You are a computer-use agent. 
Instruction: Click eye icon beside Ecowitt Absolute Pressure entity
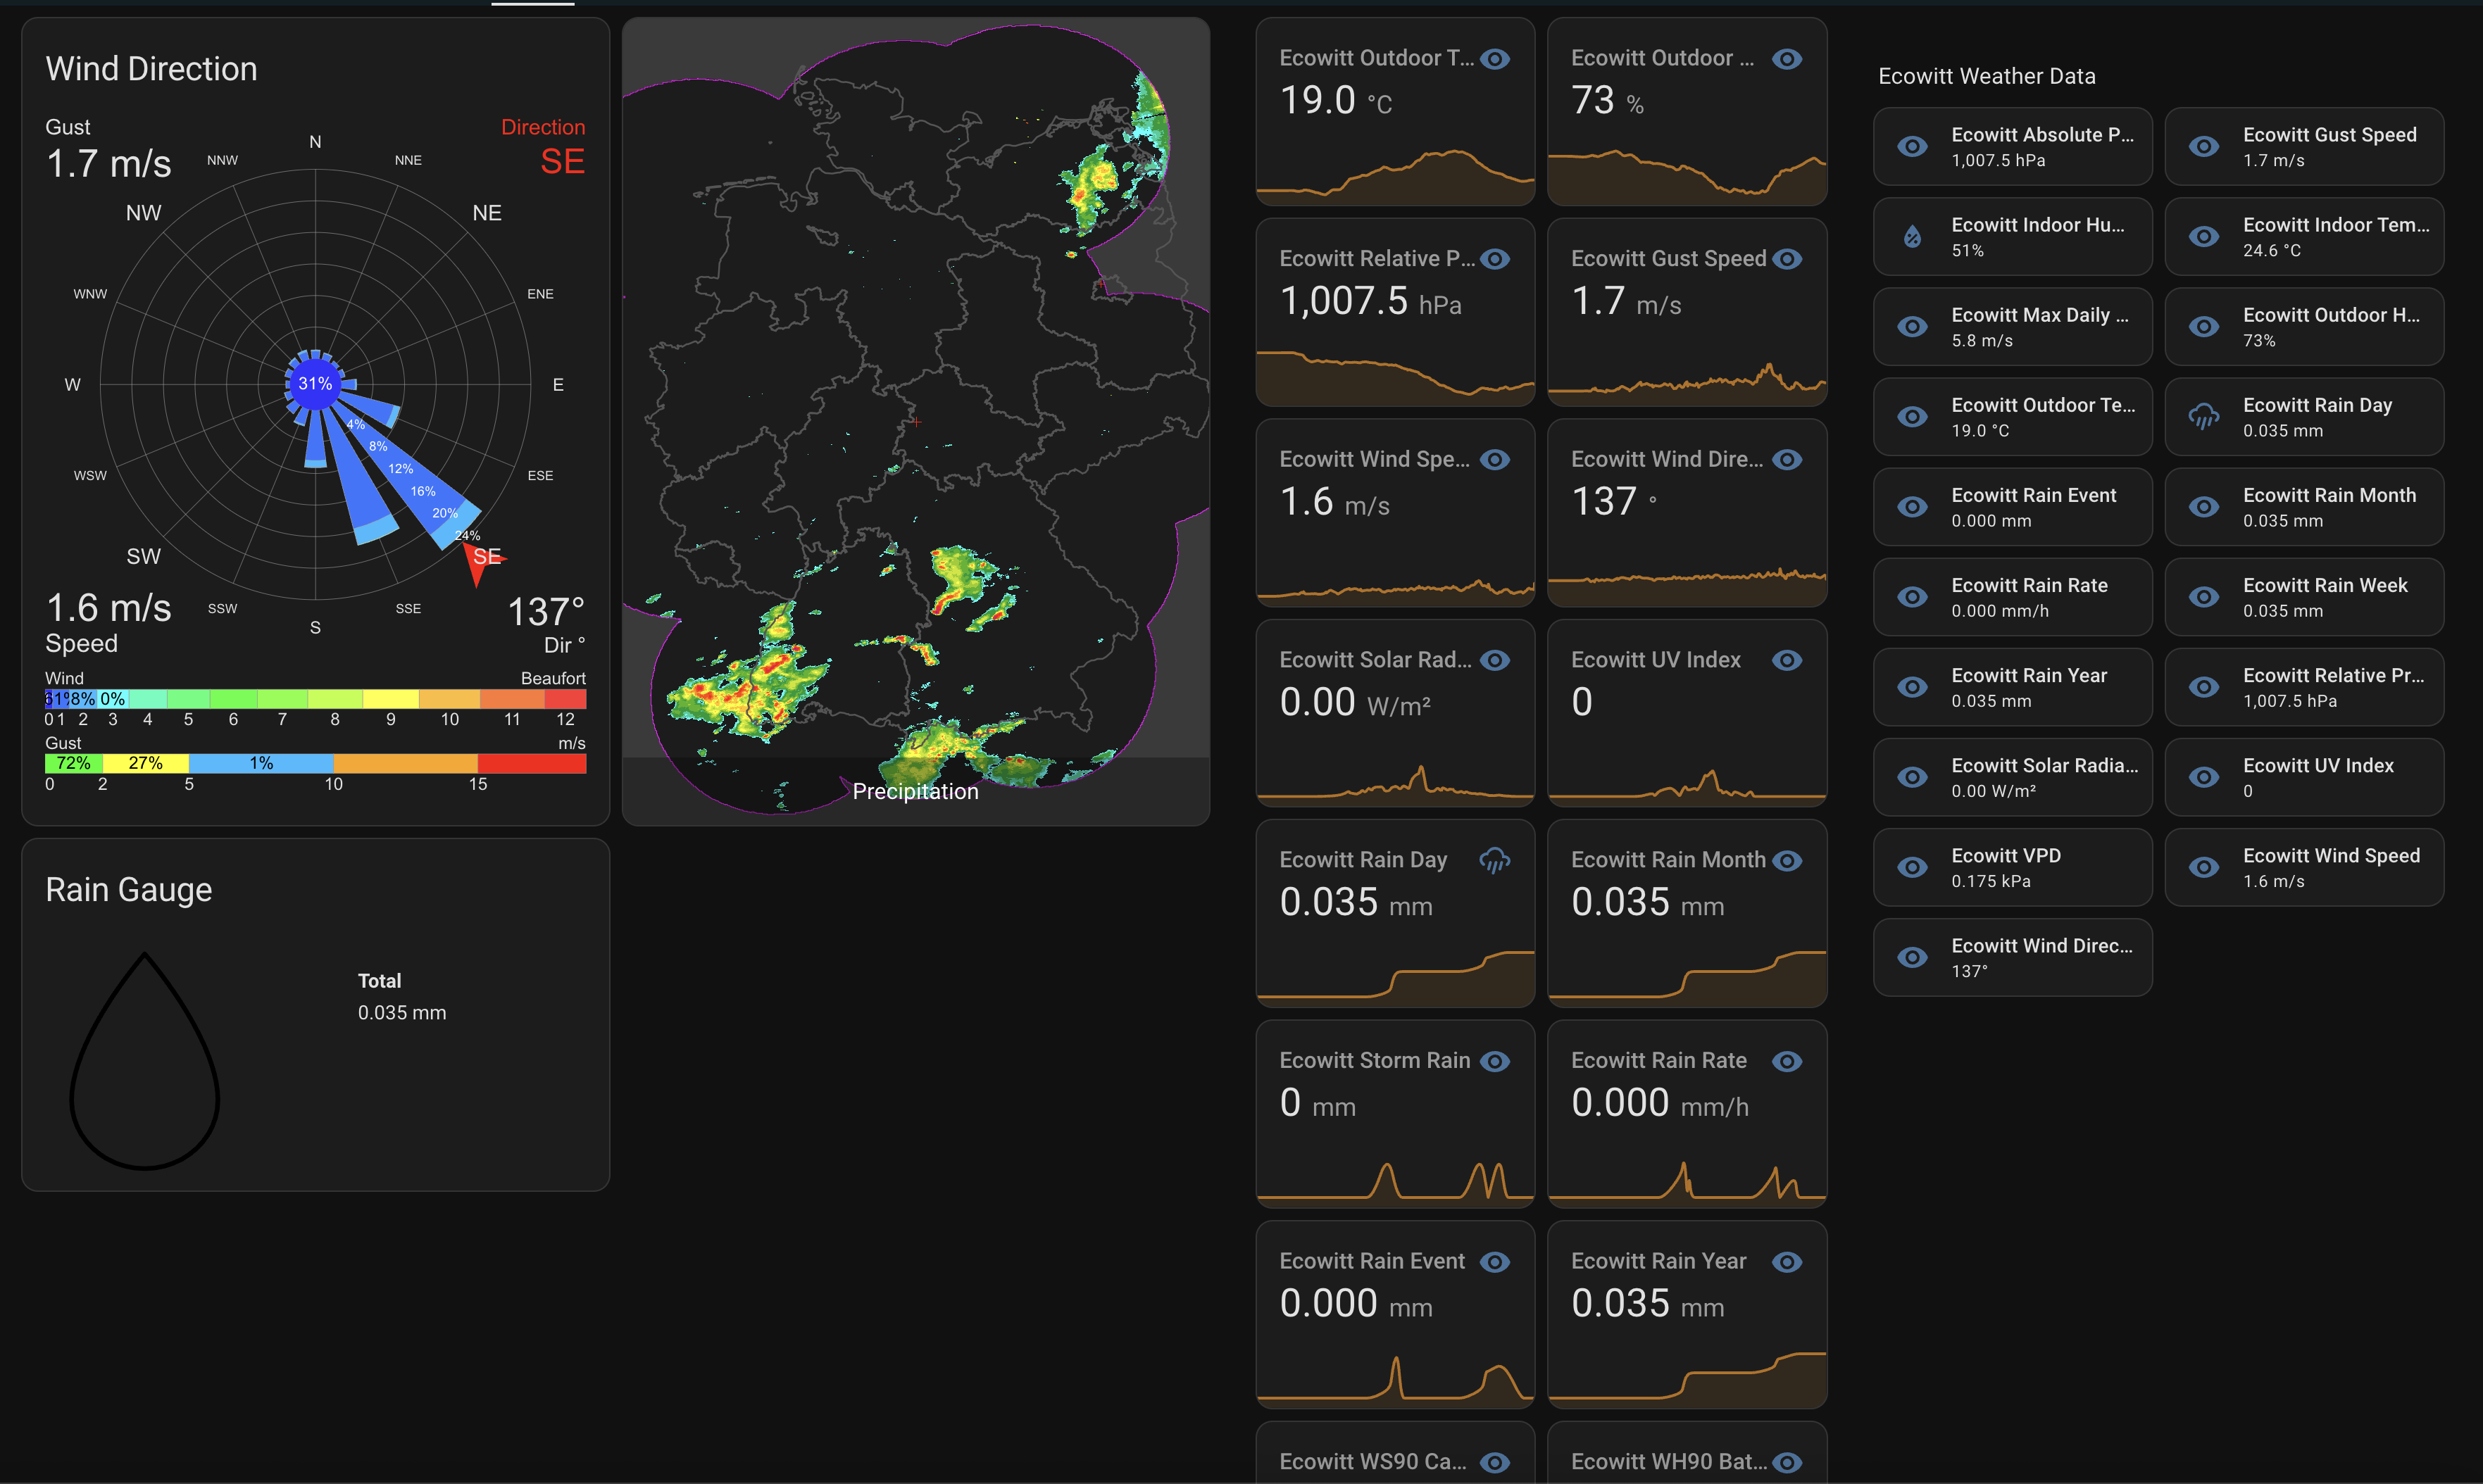[1912, 147]
